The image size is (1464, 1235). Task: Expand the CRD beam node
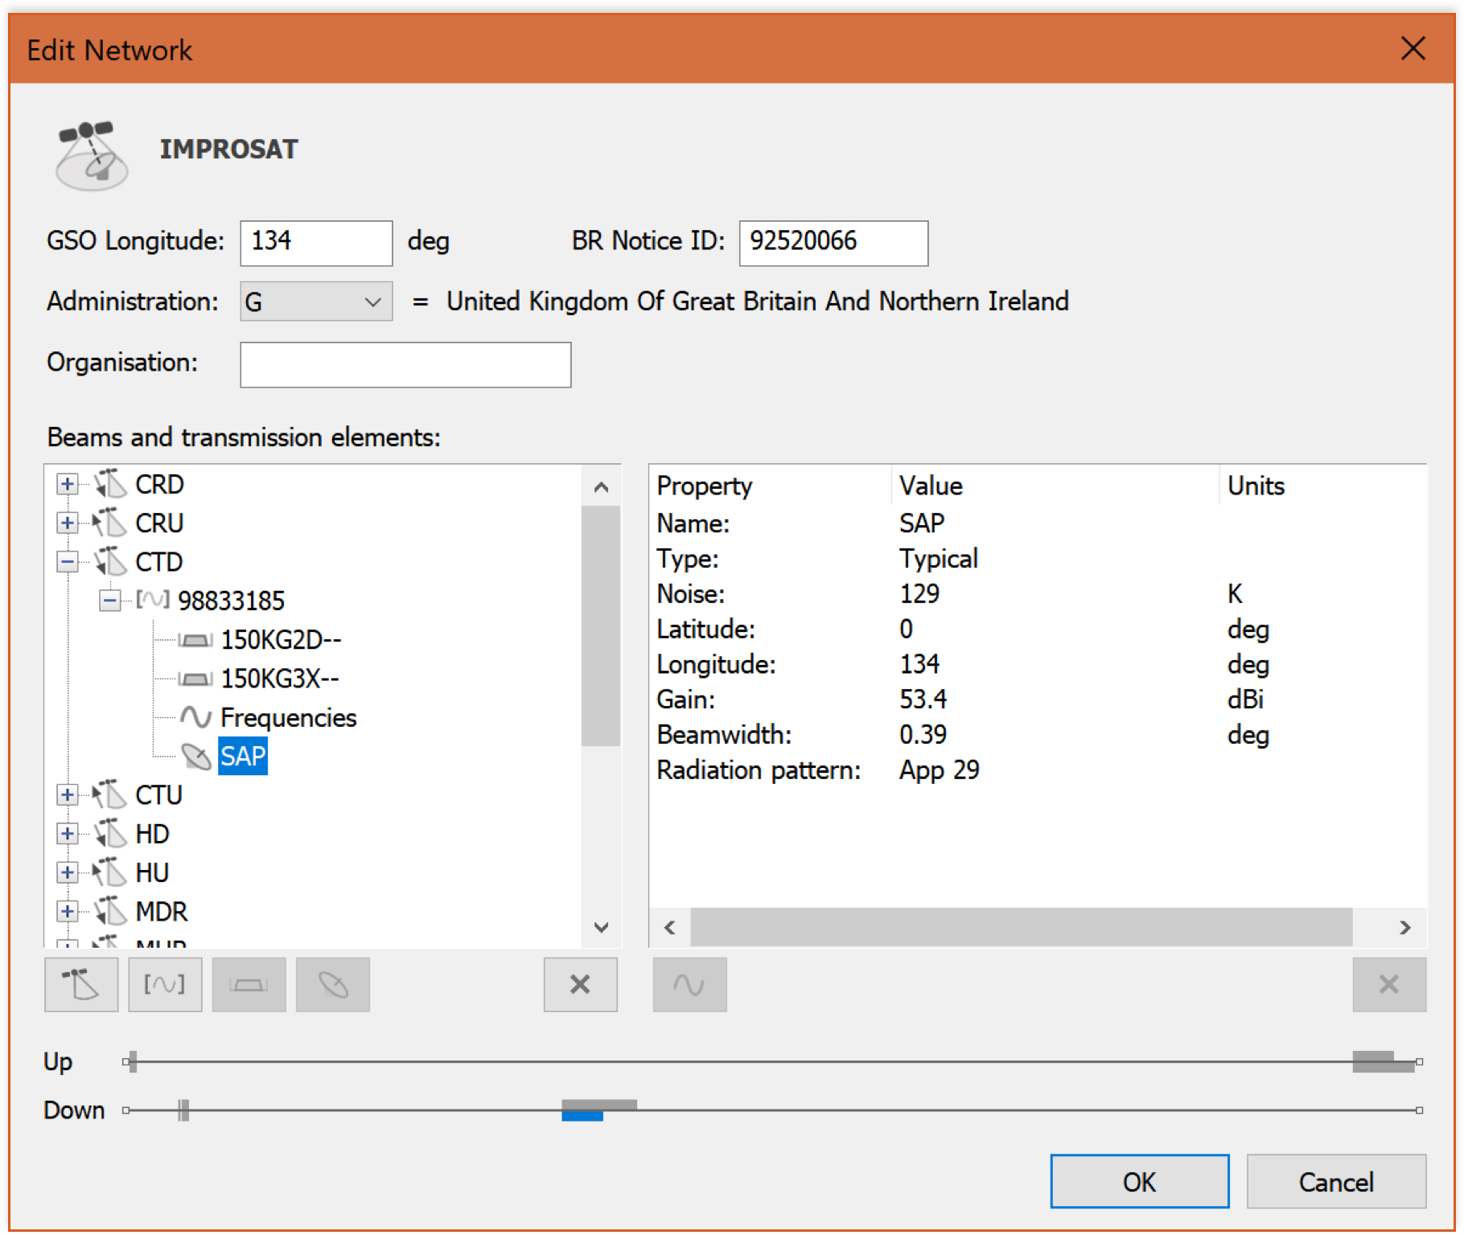click(68, 484)
